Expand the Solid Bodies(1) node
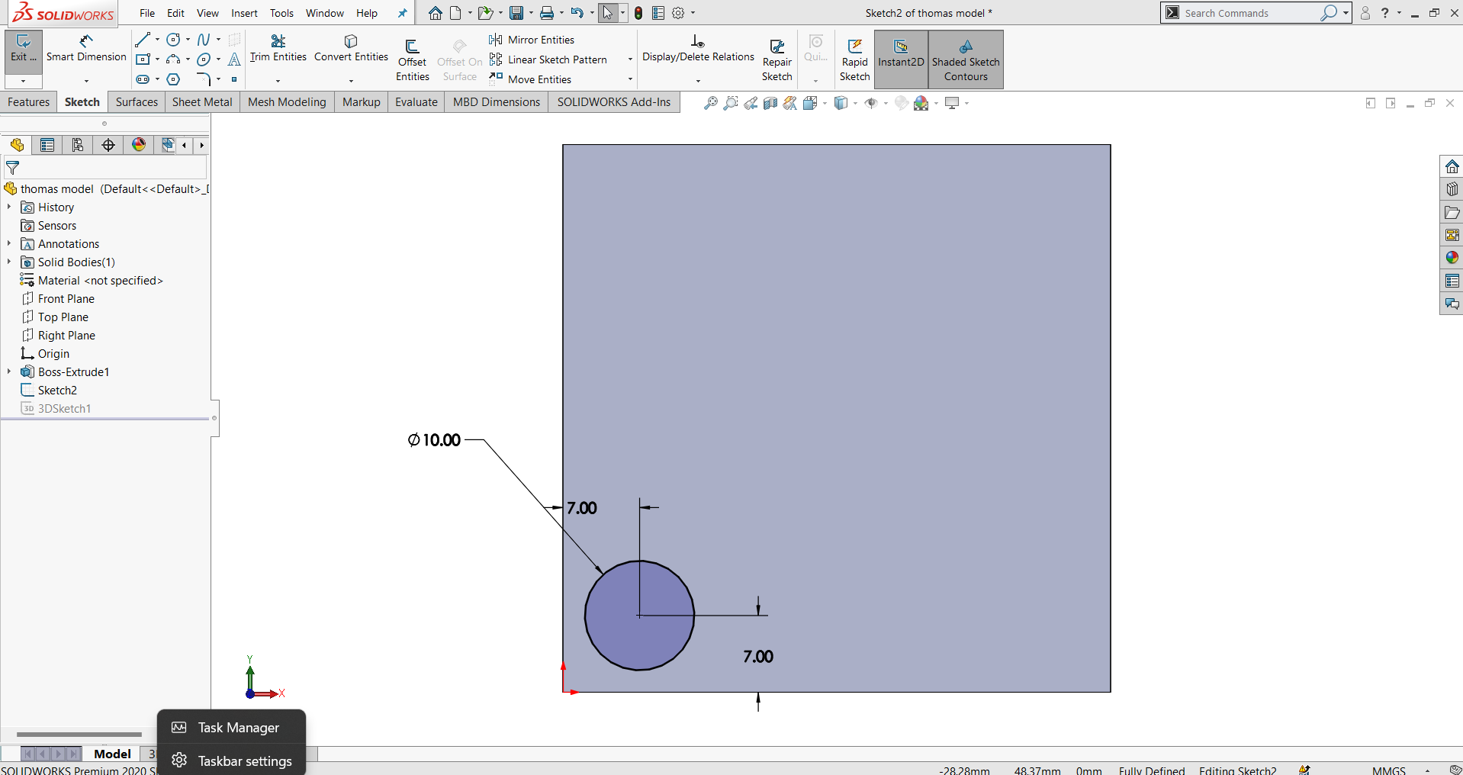The width and height of the screenshot is (1463, 775). click(x=9, y=262)
